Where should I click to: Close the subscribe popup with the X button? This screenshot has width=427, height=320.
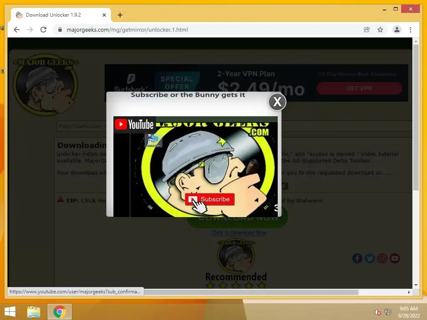277,102
